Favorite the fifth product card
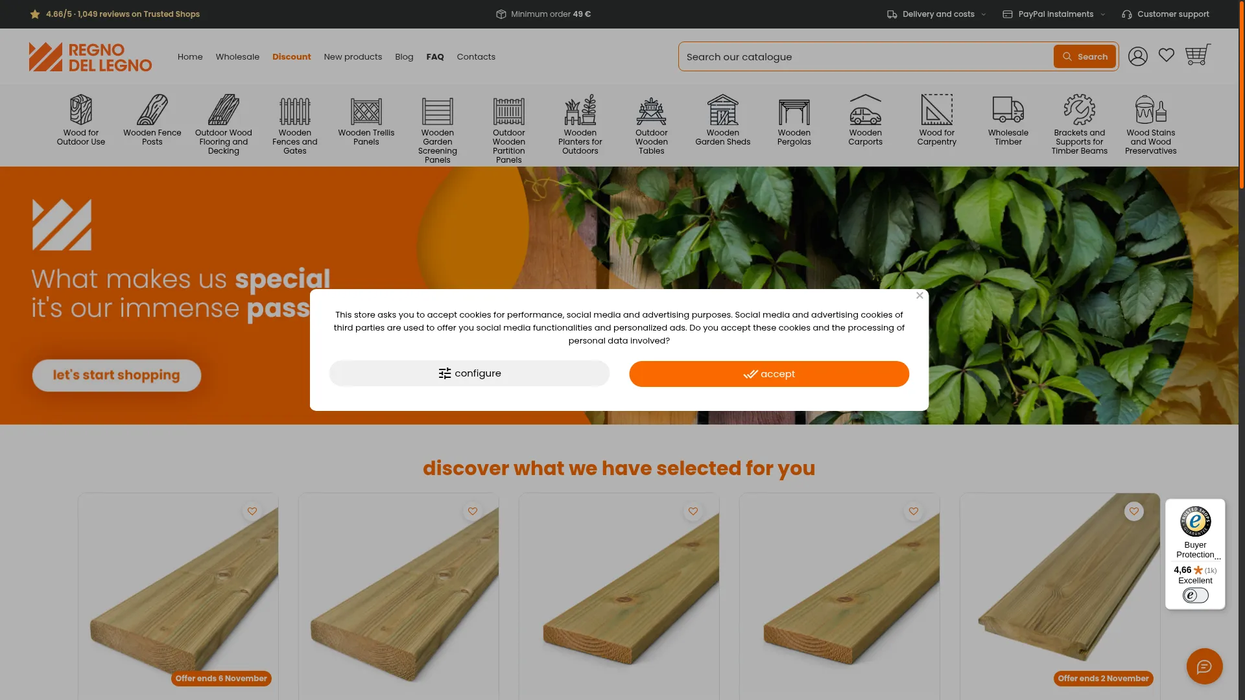 tap(1134, 511)
